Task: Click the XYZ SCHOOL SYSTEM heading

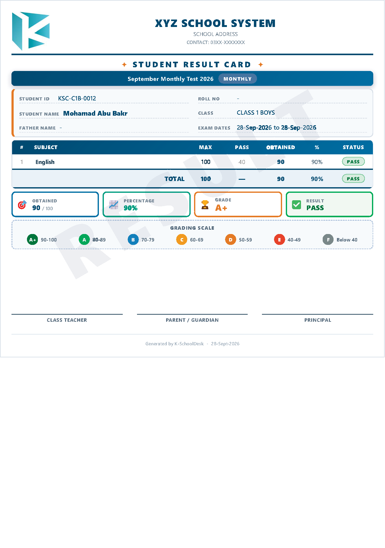Action: 215,23
